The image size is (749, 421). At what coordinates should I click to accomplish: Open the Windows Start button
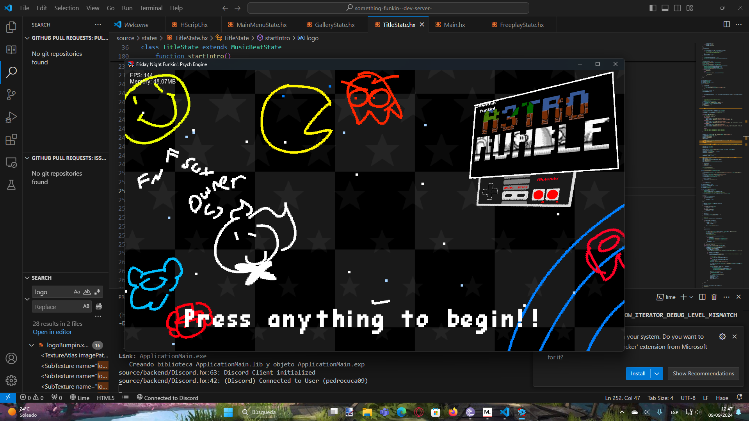228,412
